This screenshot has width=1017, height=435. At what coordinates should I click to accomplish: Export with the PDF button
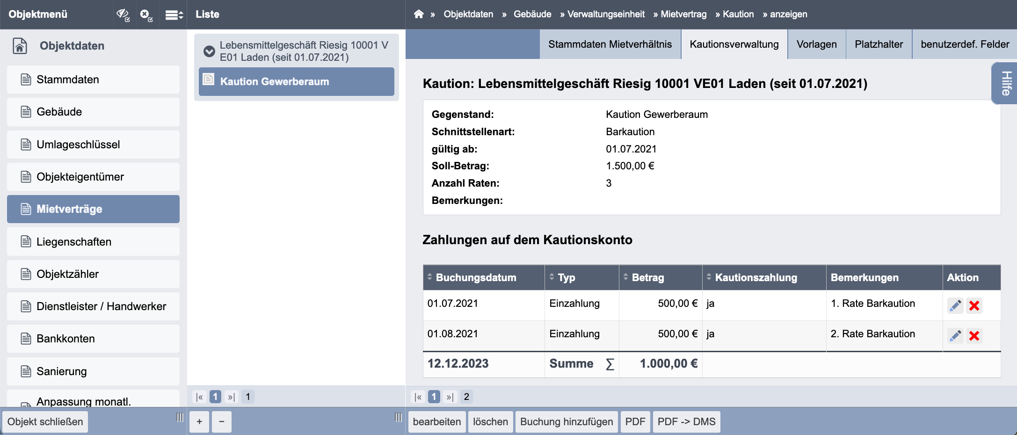635,422
